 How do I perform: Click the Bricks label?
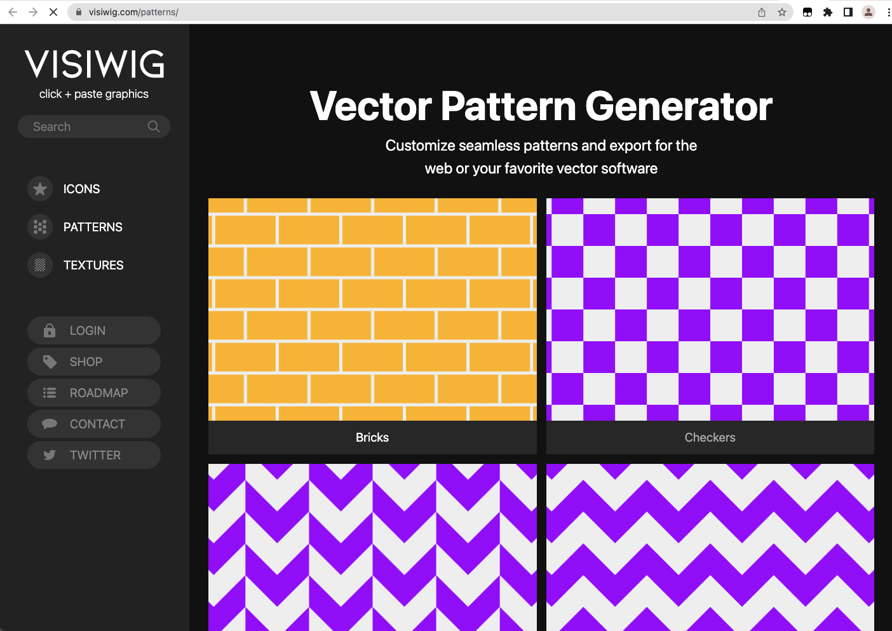click(x=372, y=437)
